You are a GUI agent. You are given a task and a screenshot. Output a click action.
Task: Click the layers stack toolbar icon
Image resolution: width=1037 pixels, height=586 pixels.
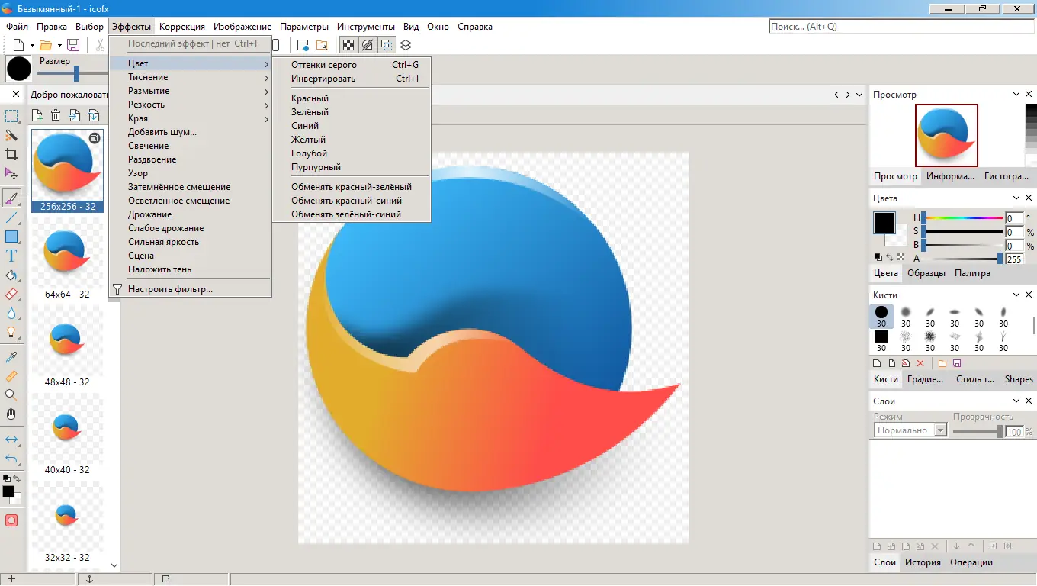pos(406,45)
